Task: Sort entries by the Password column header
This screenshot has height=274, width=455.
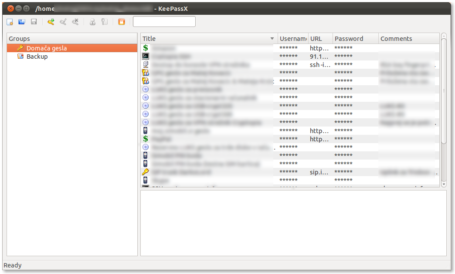Action: pyautogui.click(x=356, y=39)
